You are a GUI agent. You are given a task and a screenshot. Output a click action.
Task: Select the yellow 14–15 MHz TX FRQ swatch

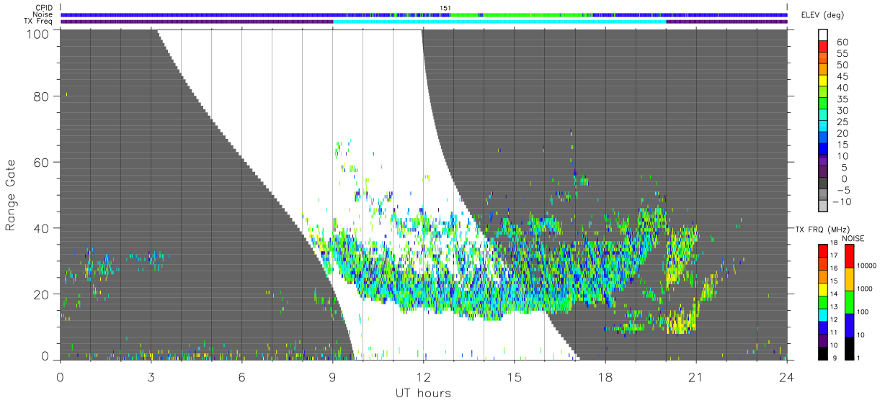tap(822, 289)
